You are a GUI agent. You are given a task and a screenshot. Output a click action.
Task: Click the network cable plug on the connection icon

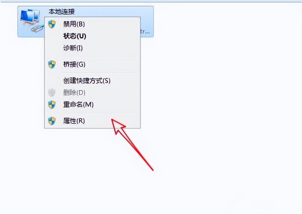click(36, 29)
